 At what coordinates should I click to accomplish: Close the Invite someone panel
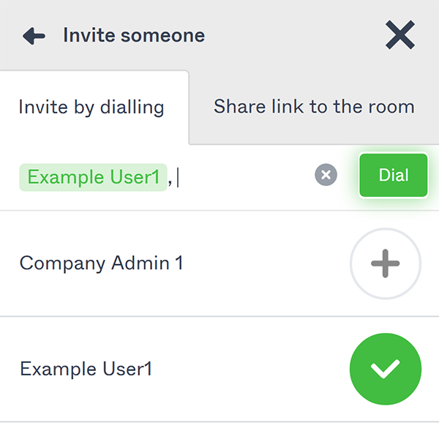point(400,35)
